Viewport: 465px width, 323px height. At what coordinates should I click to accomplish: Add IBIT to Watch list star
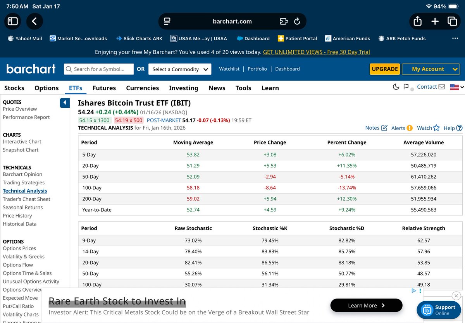click(x=436, y=128)
